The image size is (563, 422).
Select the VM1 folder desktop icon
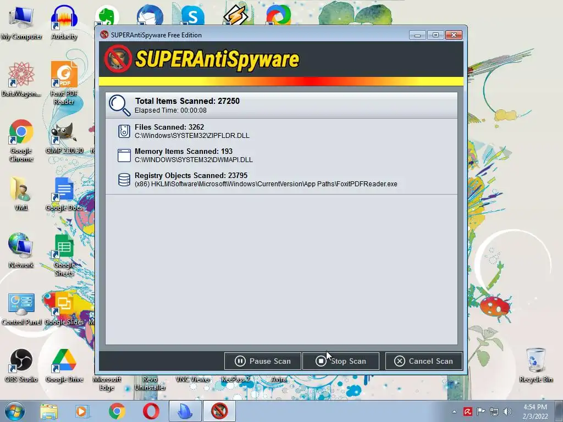pos(21,194)
